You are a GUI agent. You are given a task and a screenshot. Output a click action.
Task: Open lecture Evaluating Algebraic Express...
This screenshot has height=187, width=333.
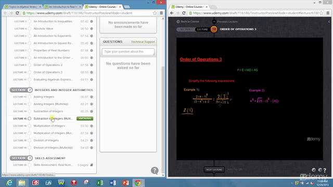tap(53, 79)
